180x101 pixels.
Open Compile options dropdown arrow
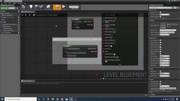[27, 7]
